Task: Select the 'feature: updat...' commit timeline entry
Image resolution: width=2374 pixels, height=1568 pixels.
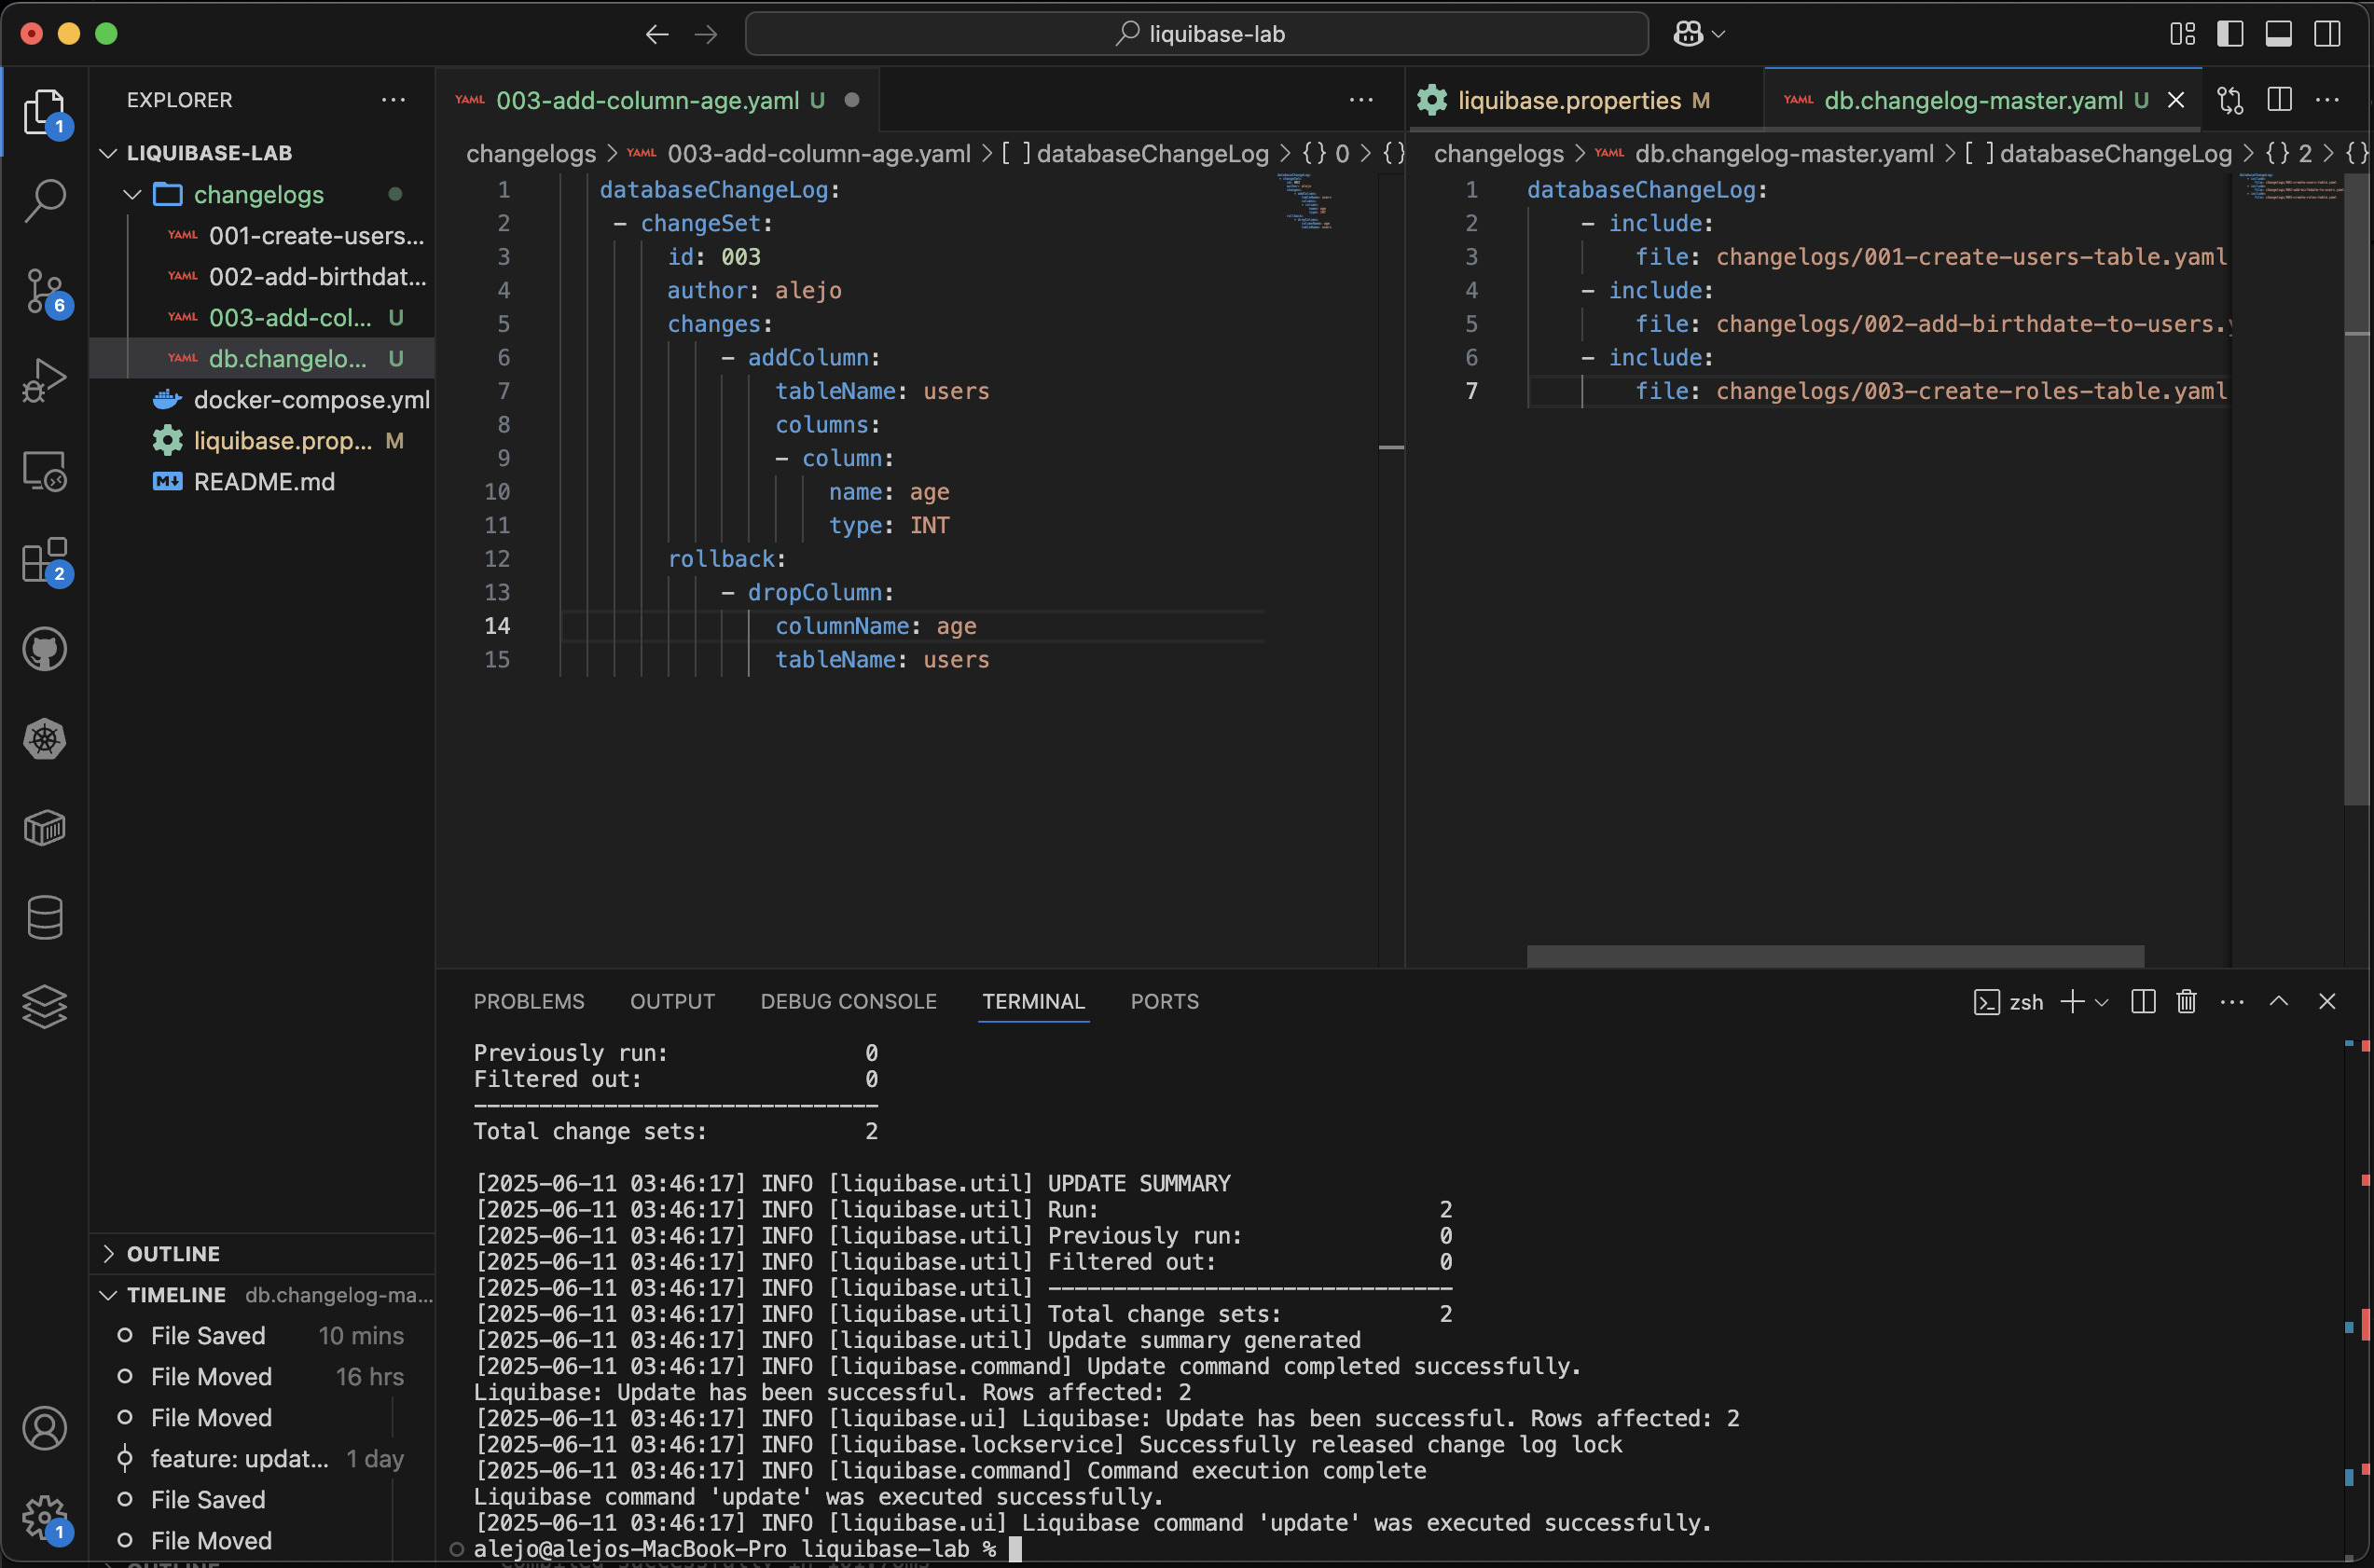Action: coord(263,1458)
